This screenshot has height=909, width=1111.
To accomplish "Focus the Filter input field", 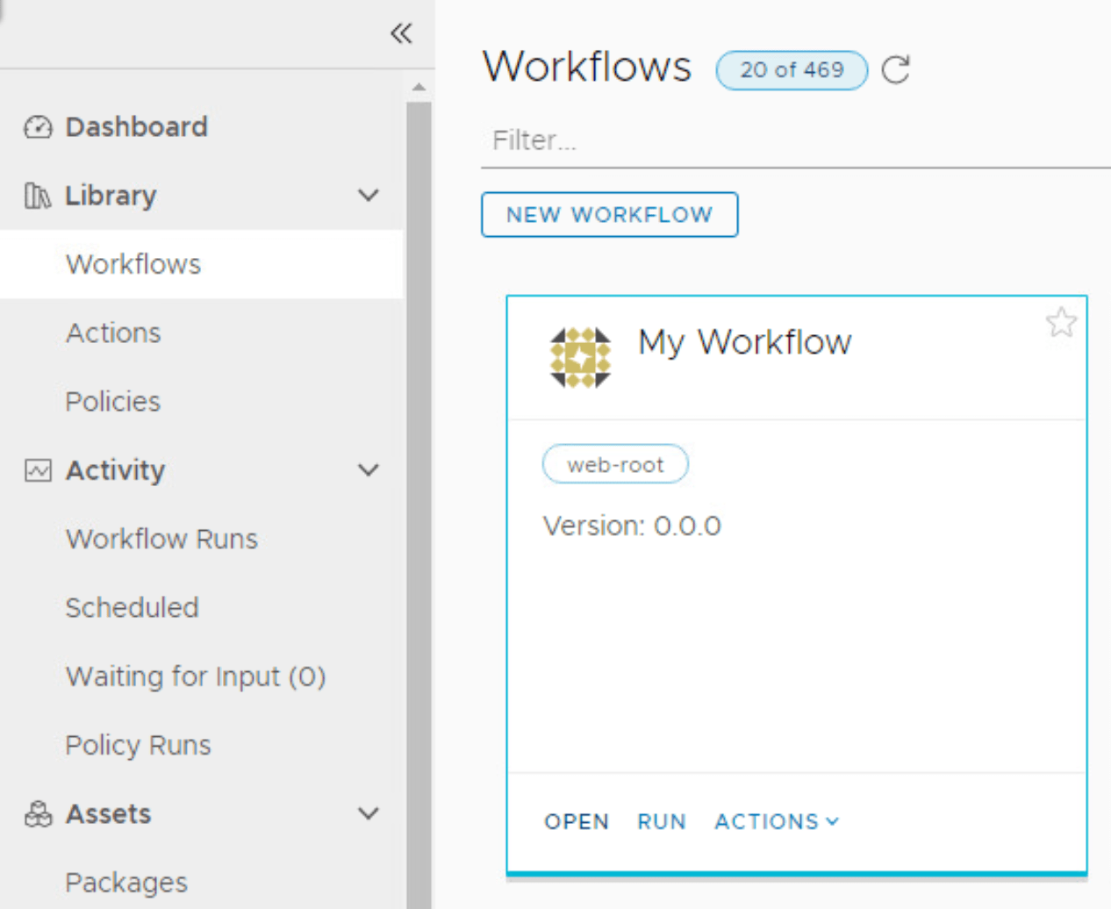I will [x=795, y=140].
